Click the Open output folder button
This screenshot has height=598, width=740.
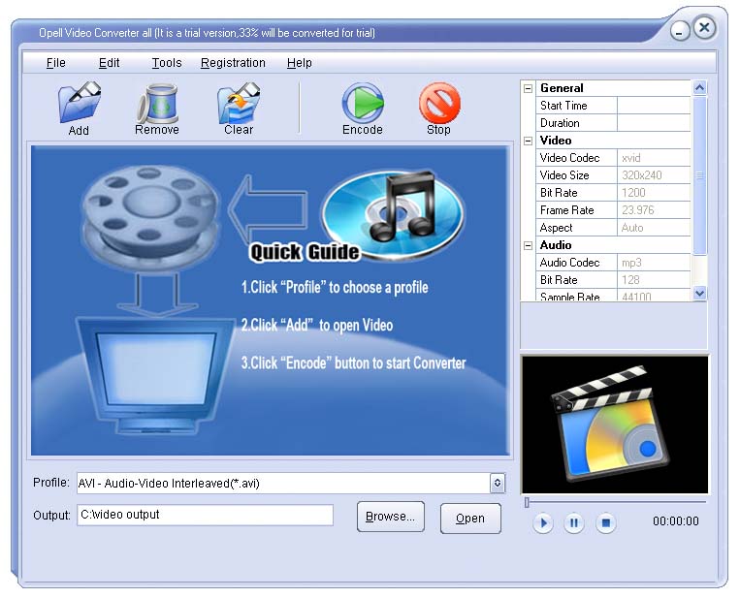(470, 519)
